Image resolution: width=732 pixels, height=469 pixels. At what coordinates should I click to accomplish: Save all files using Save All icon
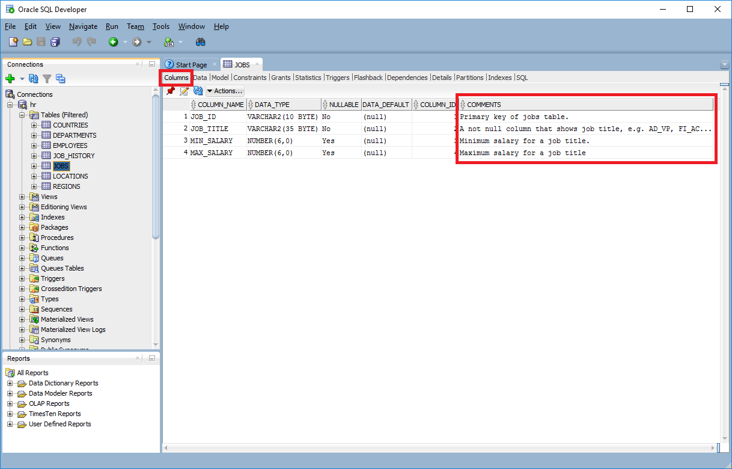pos(55,42)
